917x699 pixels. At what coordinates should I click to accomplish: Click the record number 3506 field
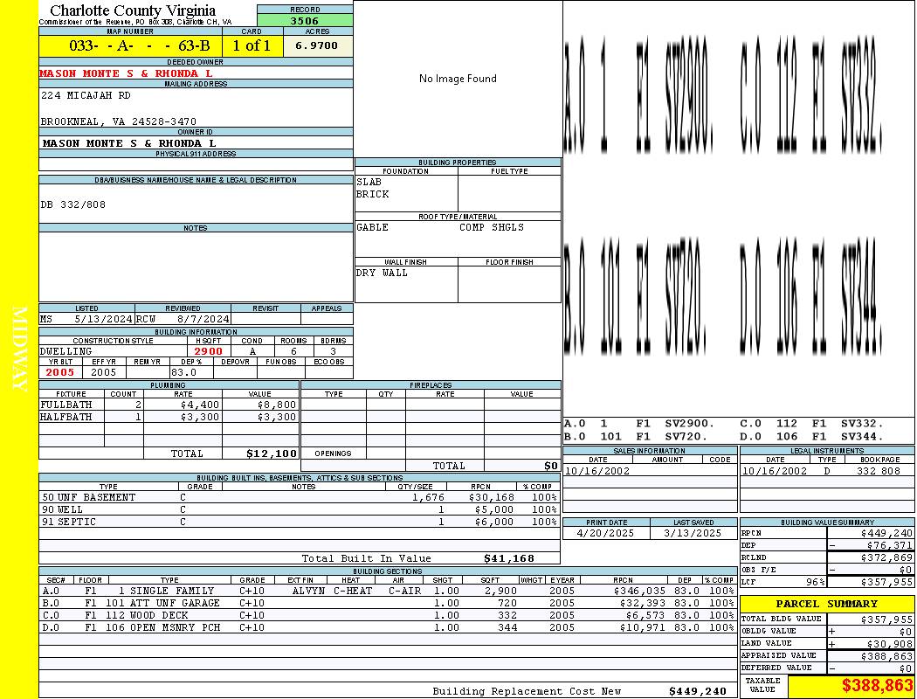pos(305,21)
